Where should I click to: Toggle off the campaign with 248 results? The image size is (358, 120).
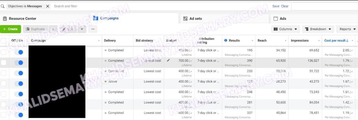(x=19, y=94)
